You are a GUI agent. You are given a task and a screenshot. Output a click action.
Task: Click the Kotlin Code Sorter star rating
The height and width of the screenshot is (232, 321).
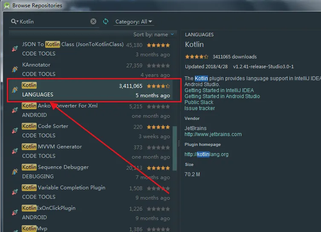158,127
